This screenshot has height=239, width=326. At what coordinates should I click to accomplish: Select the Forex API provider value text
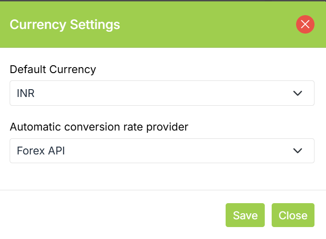(41, 151)
